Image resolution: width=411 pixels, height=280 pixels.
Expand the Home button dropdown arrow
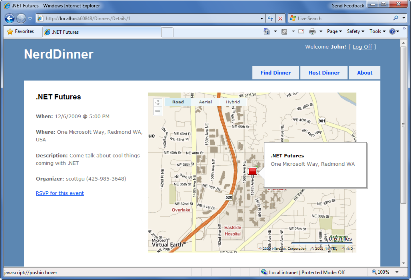pyautogui.click(x=275, y=31)
